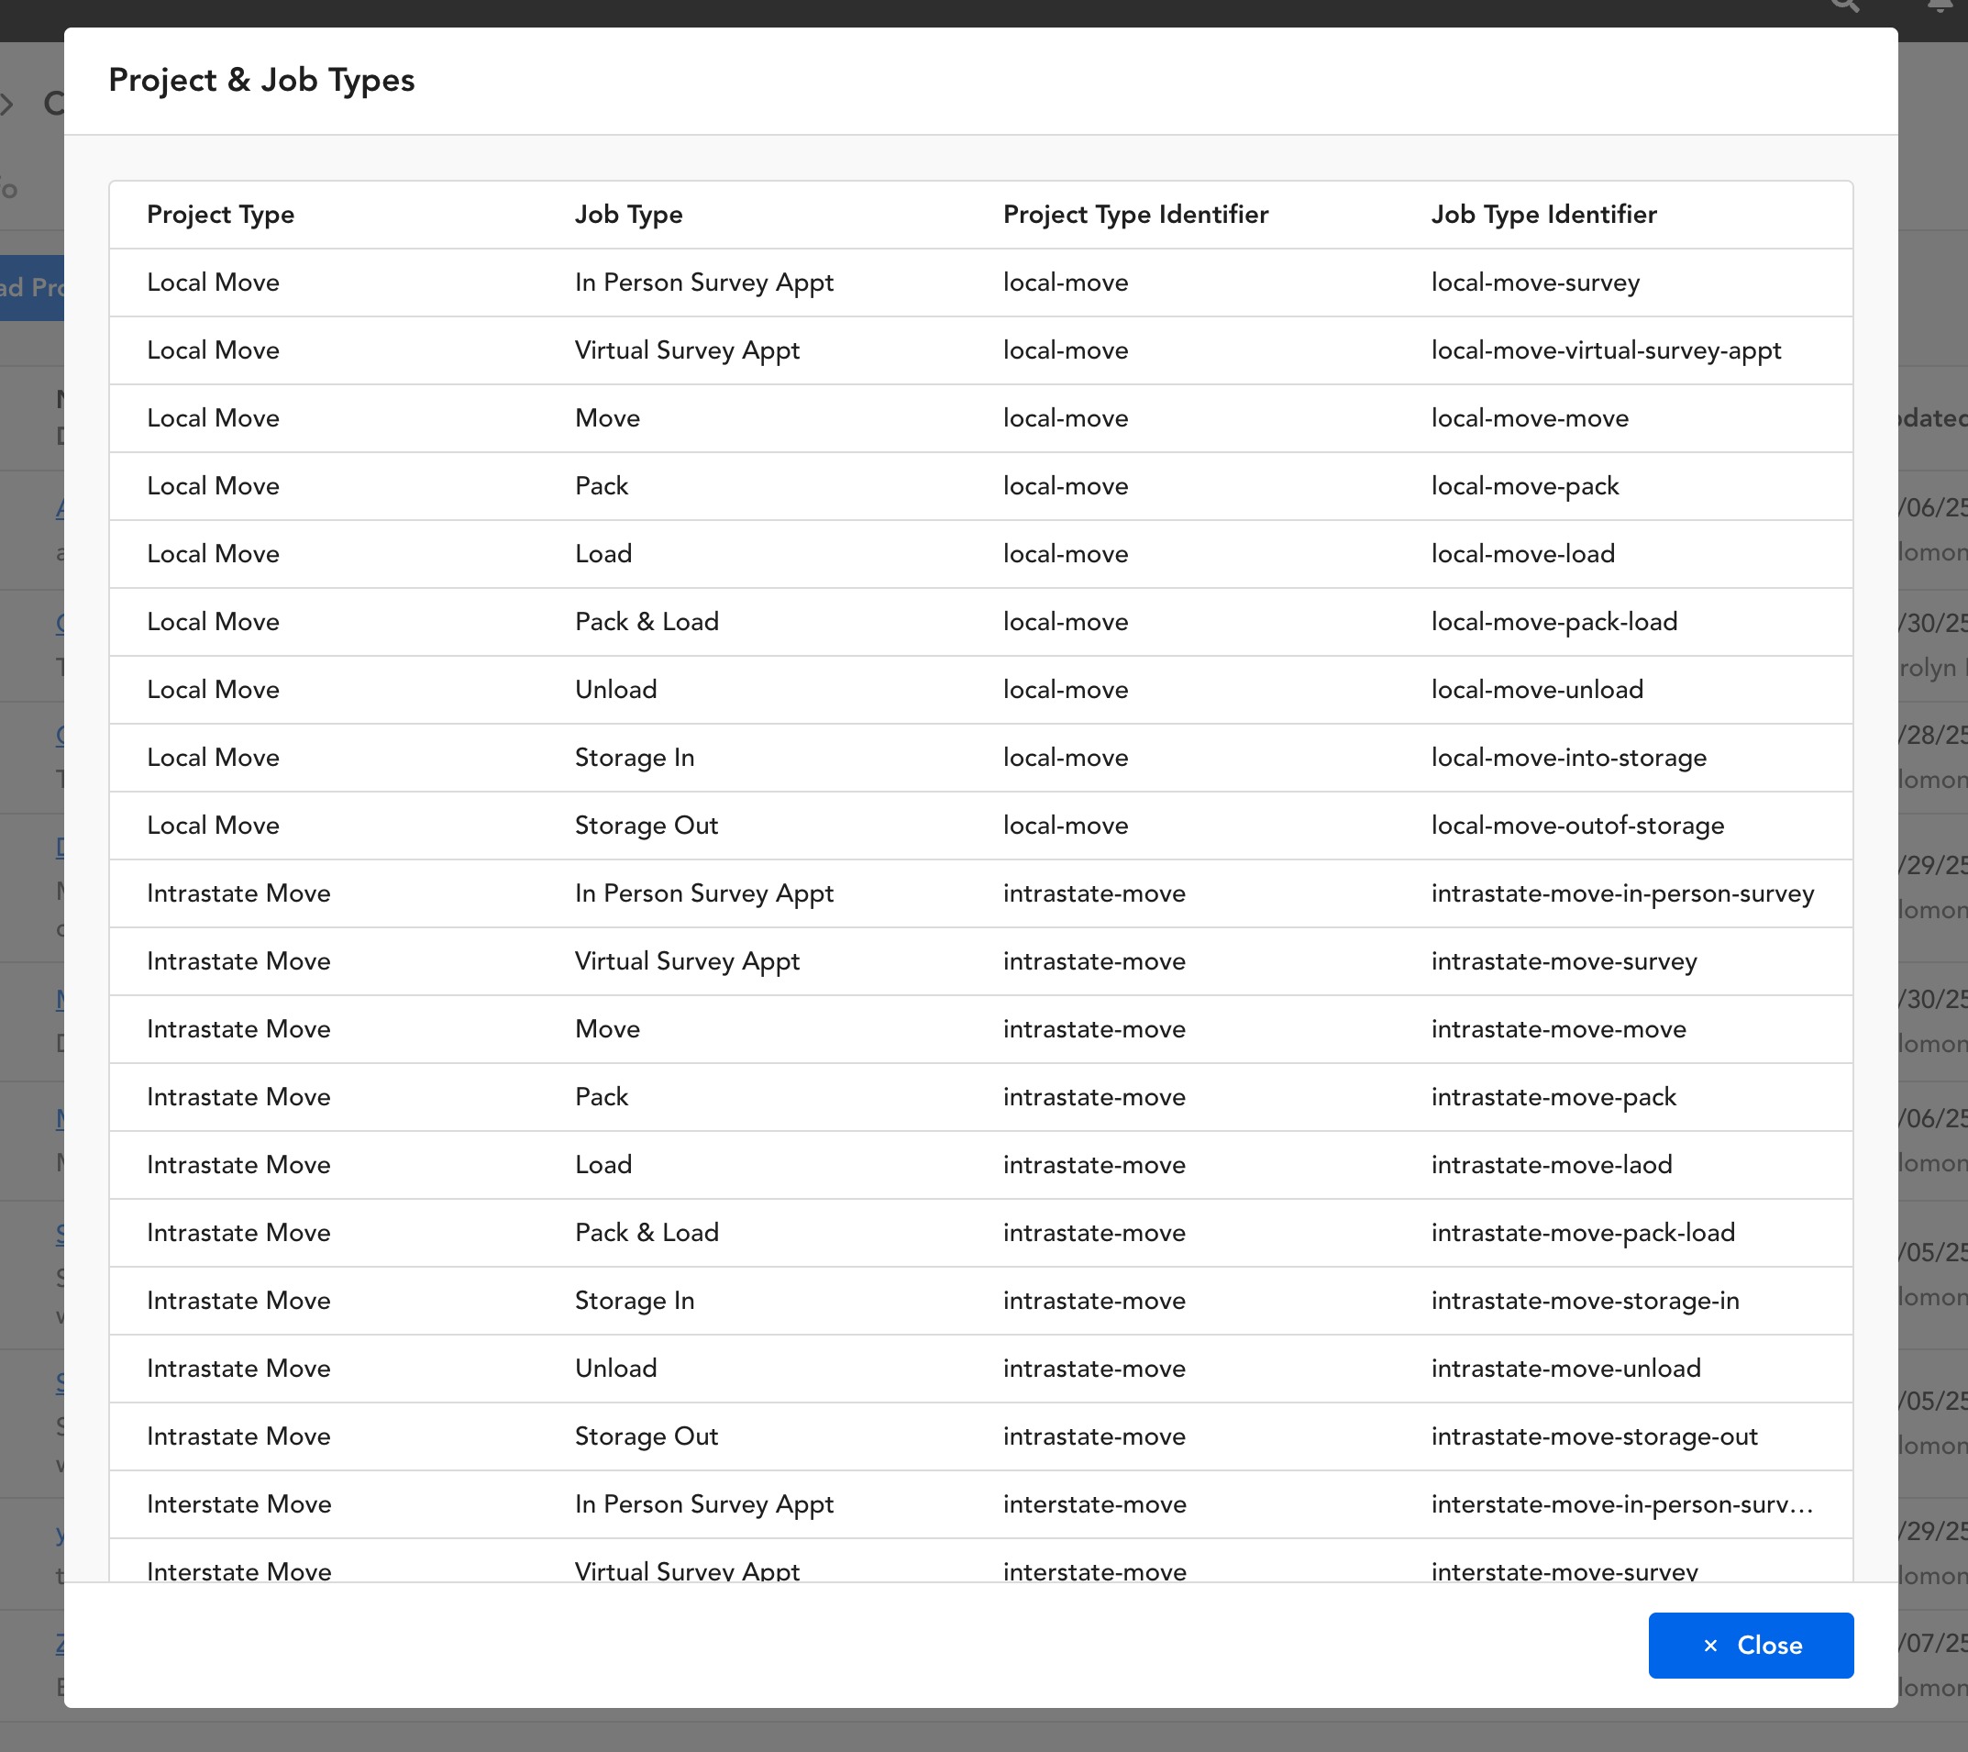
Task: Click the intrastate-move-move identifier
Action: tap(1559, 1029)
